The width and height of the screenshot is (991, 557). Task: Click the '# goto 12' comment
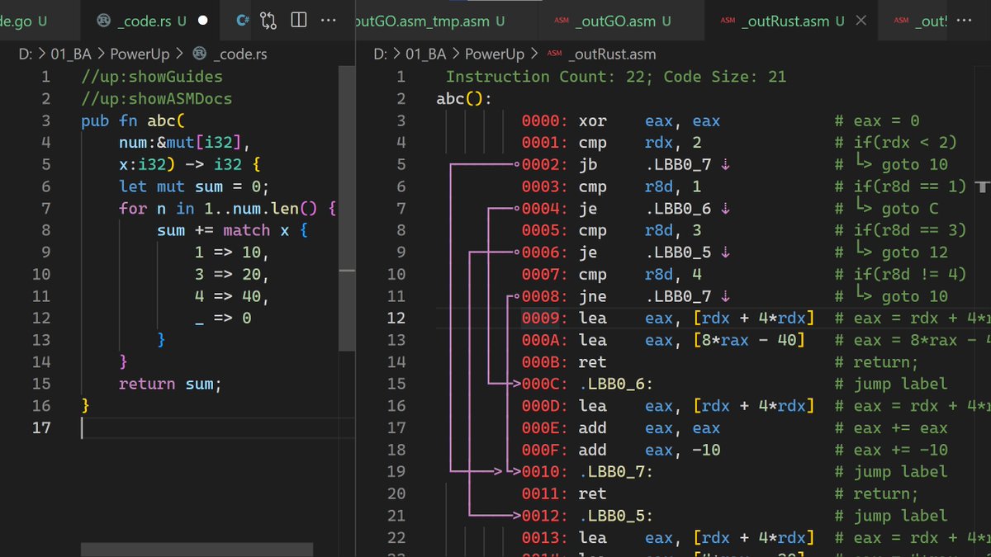pyautogui.click(x=891, y=253)
